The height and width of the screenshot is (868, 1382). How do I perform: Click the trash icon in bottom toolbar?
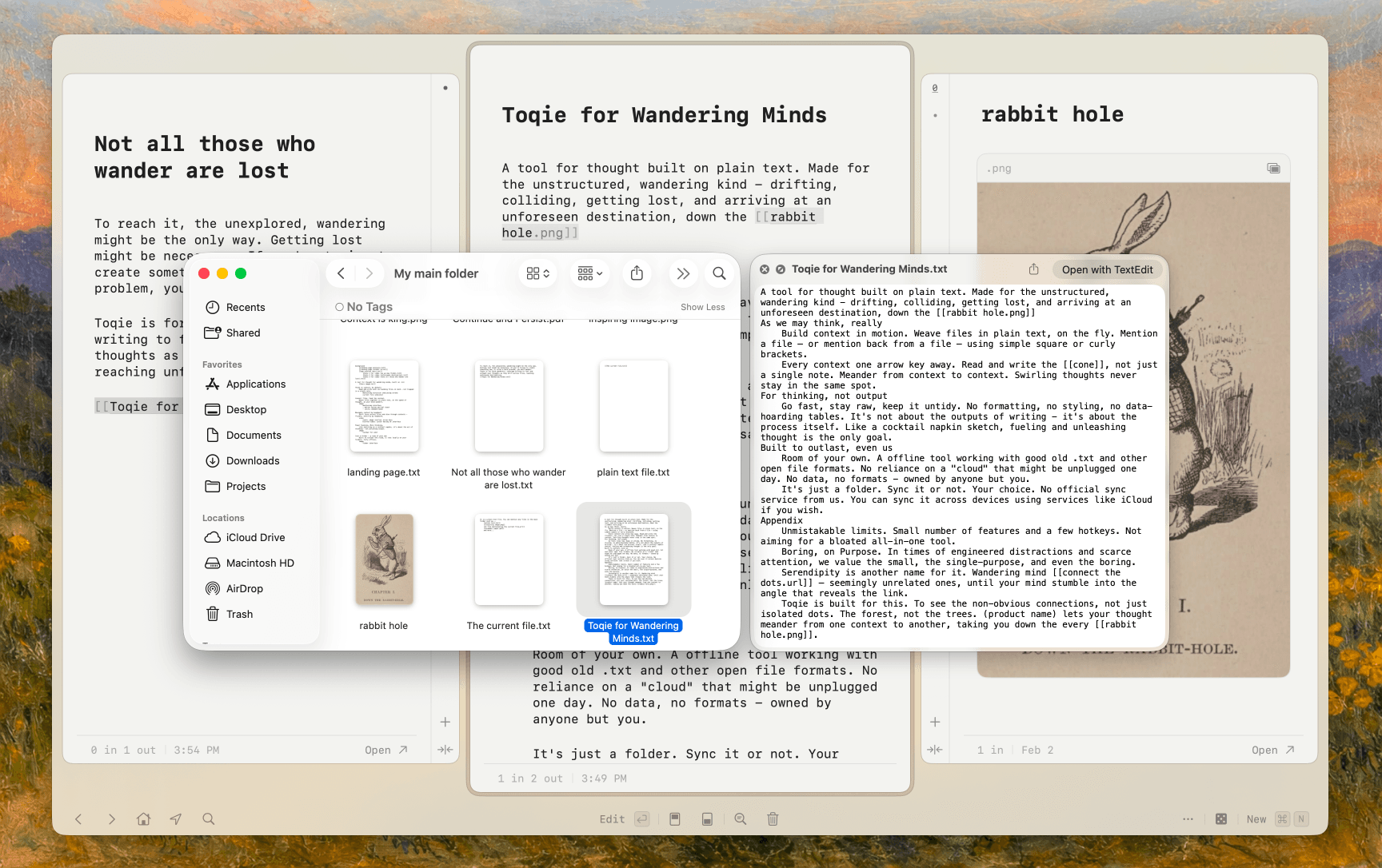[773, 819]
